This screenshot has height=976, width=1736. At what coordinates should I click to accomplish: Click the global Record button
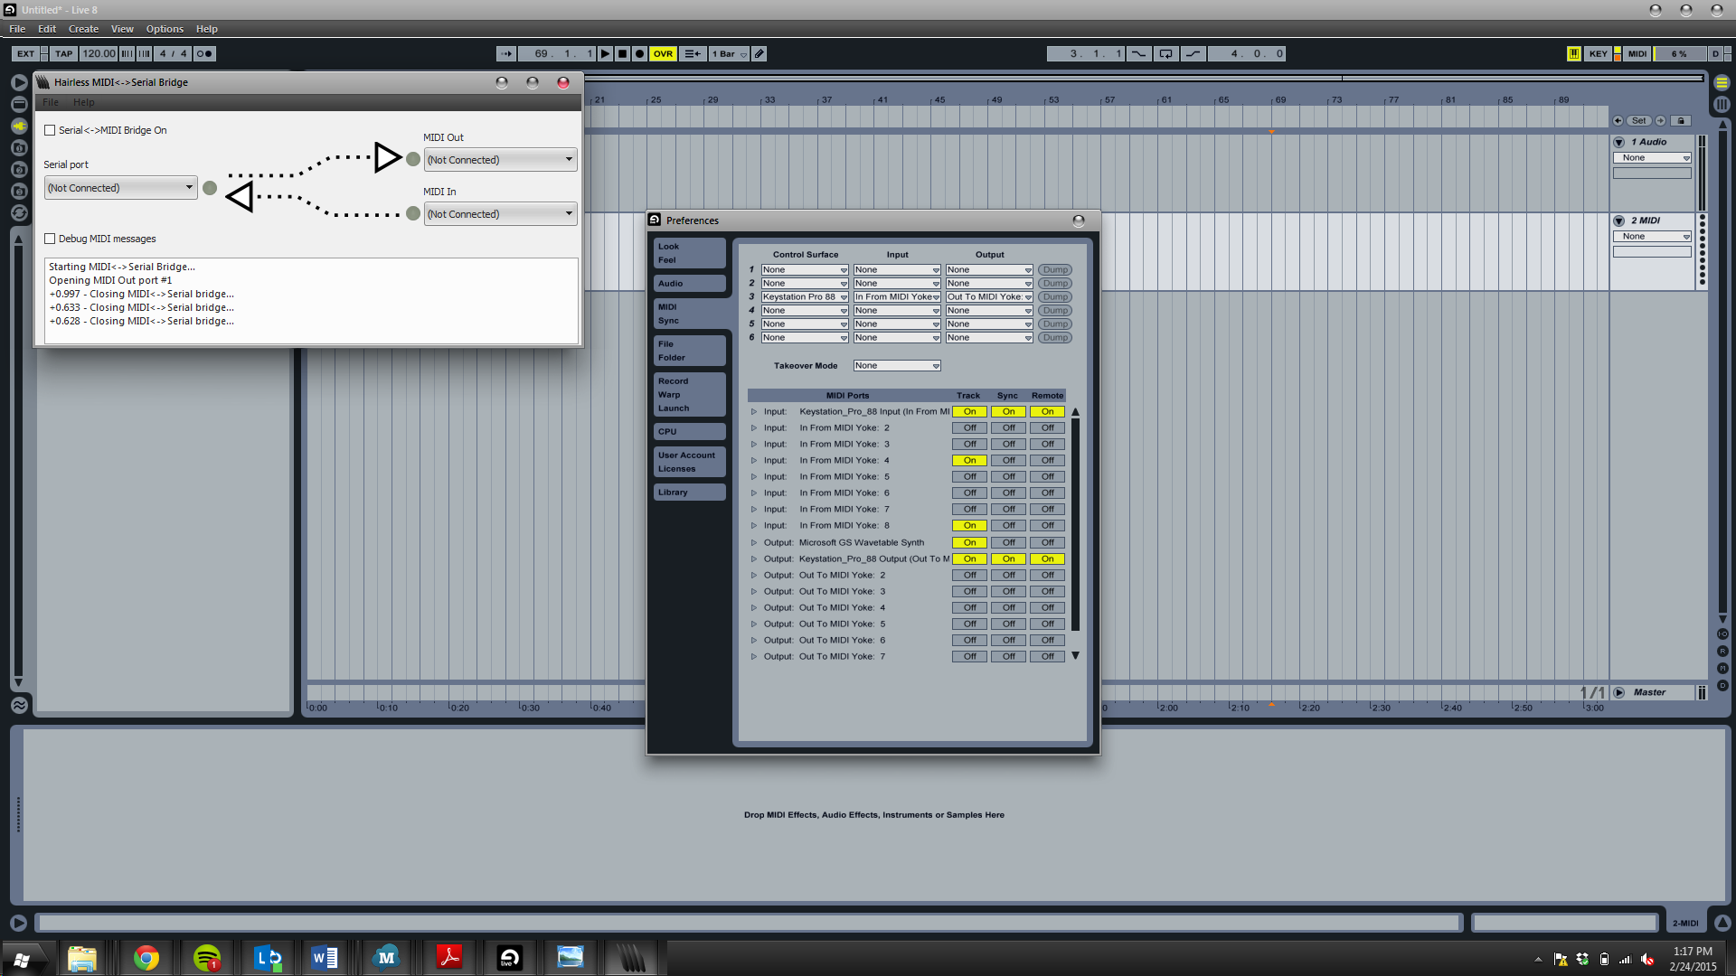point(639,53)
